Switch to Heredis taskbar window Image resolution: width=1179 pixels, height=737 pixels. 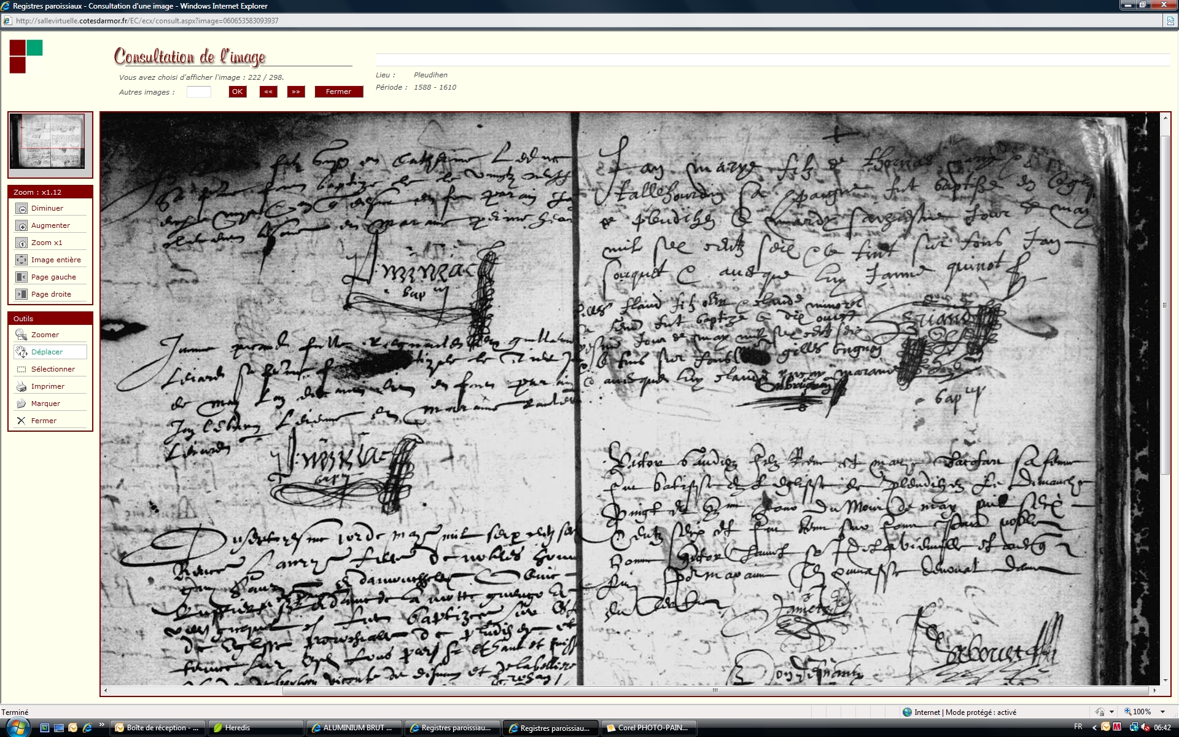(255, 728)
